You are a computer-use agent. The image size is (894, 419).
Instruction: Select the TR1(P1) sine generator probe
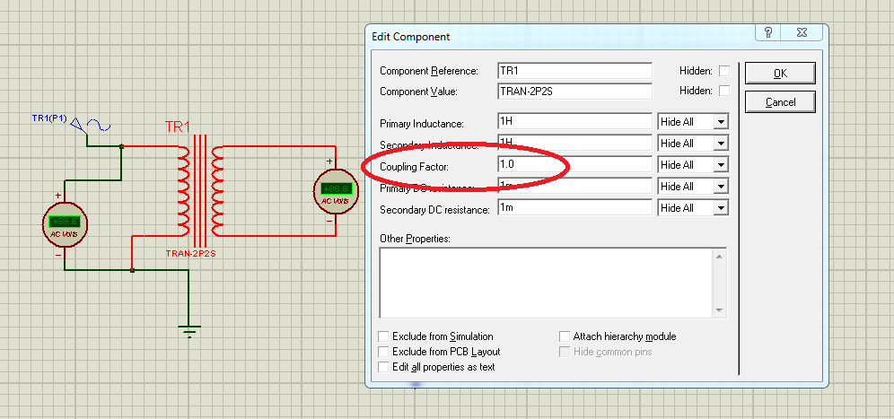click(92, 125)
